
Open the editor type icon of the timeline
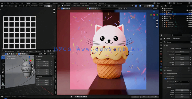pos(2,97)
